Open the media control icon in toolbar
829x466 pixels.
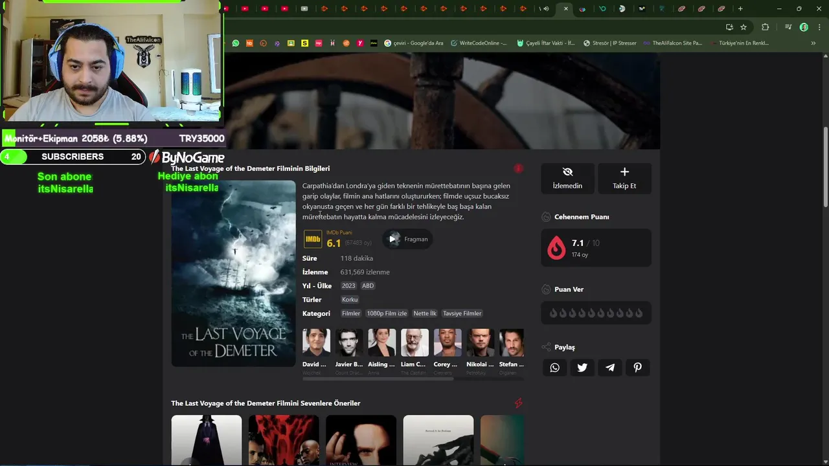788,27
